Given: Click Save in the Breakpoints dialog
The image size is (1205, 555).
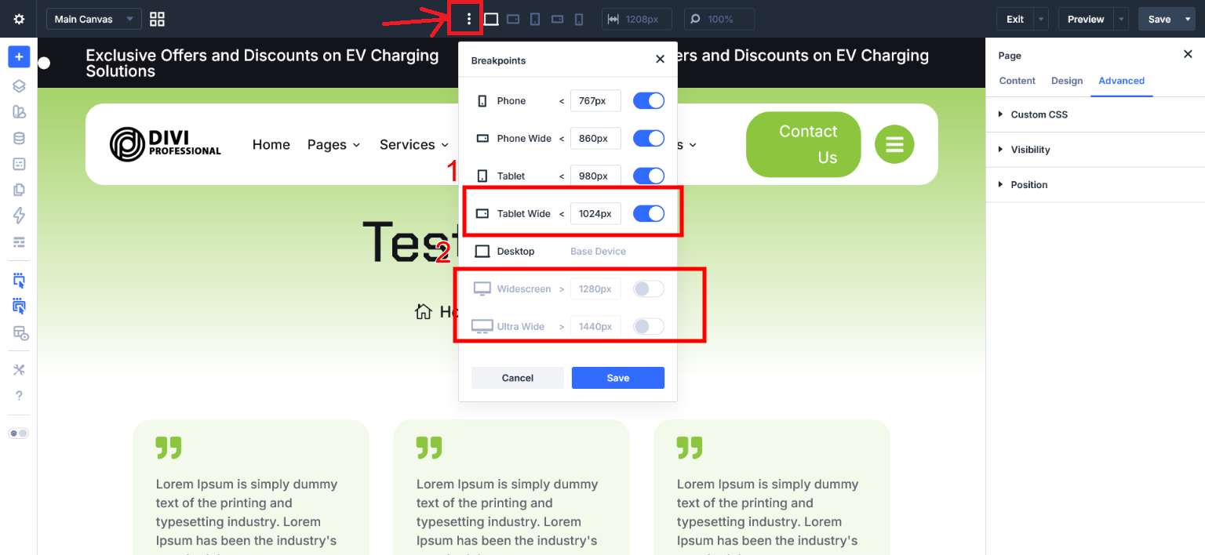Looking at the screenshot, I should coord(618,378).
